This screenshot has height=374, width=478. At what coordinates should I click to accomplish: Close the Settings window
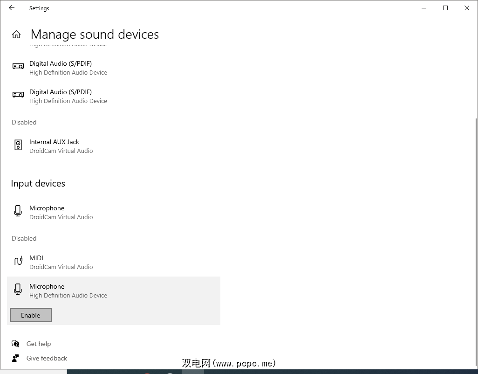click(467, 8)
